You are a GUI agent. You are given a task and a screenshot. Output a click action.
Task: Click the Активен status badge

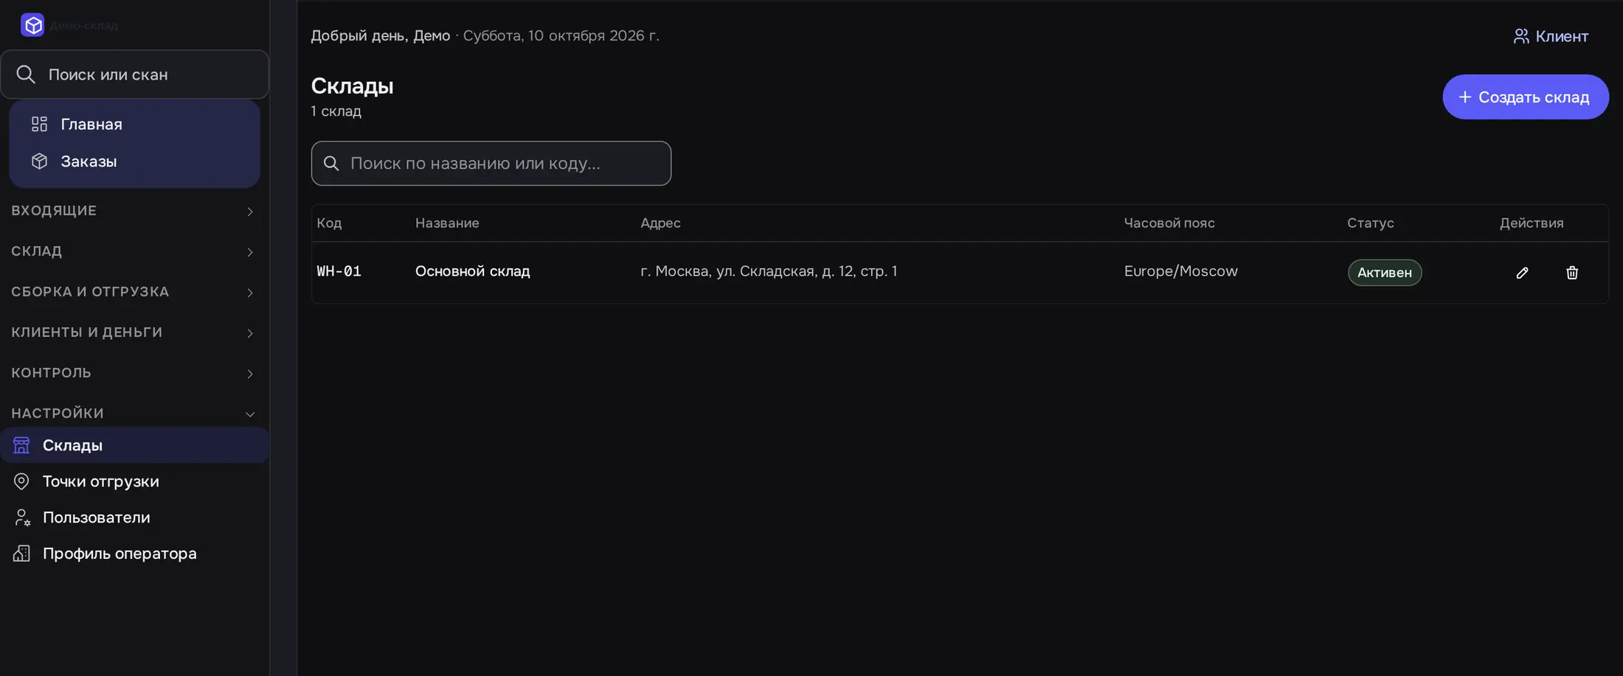(x=1385, y=273)
